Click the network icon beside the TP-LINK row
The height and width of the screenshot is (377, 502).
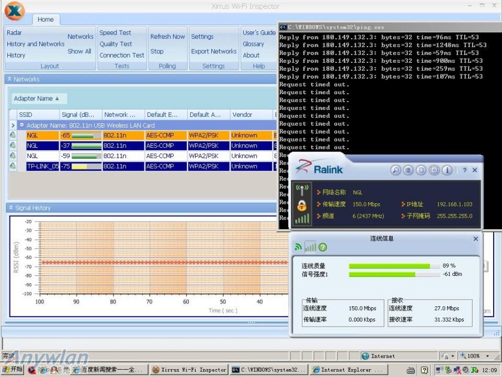tap(13, 166)
